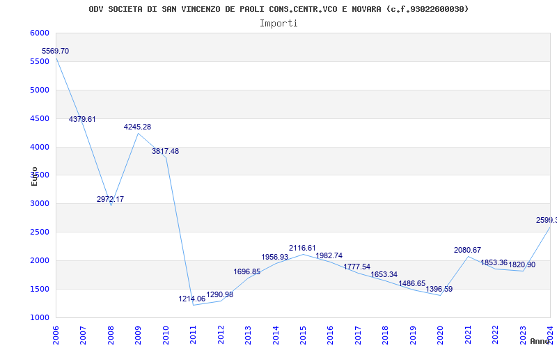Select the 3817.48 value label
The image size is (557, 348).
[166, 151]
